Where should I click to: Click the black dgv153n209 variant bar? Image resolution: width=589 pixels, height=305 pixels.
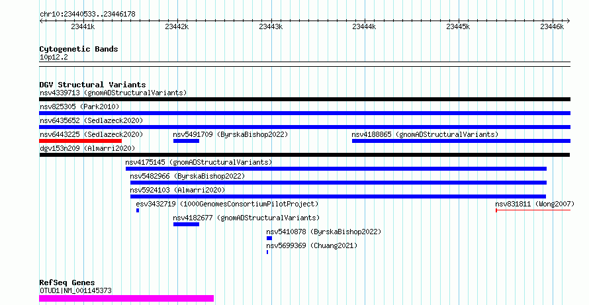point(304,155)
